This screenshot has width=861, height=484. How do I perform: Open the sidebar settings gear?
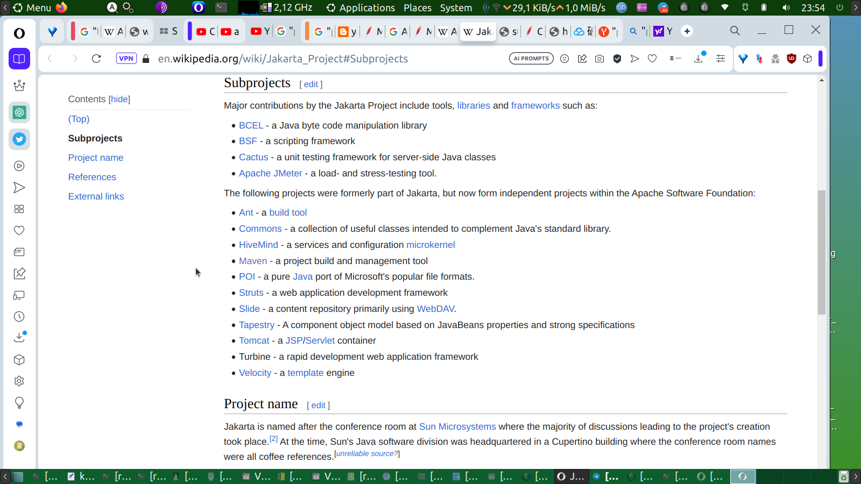tap(19, 381)
